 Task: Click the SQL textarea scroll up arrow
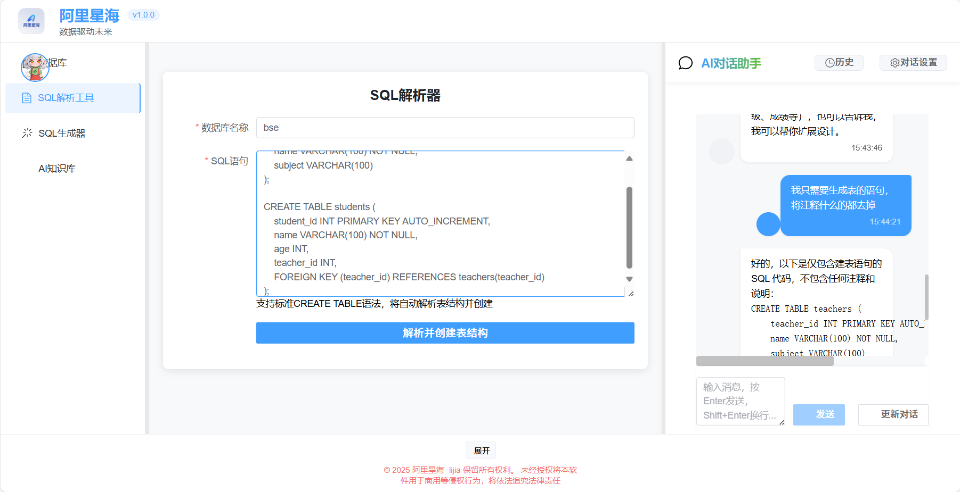[629, 159]
